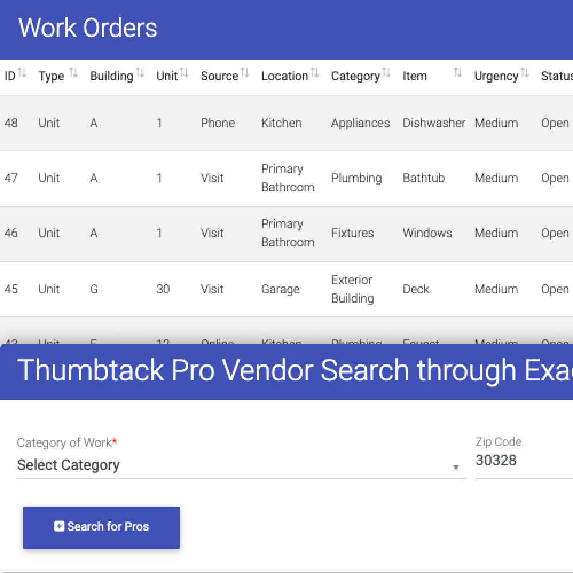
Task: Click Appliances category cell
Action: pos(360,123)
